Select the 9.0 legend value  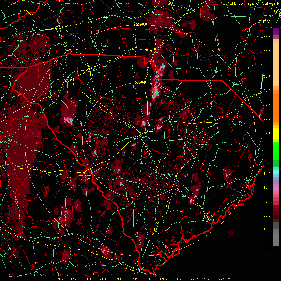click(x=267, y=49)
